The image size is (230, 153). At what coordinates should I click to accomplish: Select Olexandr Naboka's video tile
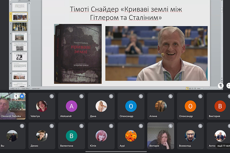pos(13,106)
